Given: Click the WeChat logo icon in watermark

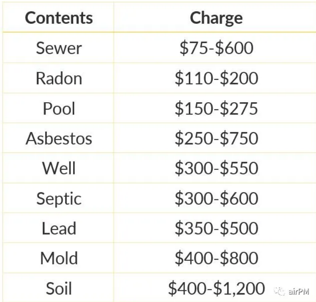Looking at the screenshot, I should 279,291.
